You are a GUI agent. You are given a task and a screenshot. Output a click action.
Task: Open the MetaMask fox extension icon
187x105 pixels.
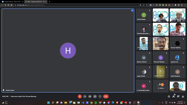pos(169,5)
